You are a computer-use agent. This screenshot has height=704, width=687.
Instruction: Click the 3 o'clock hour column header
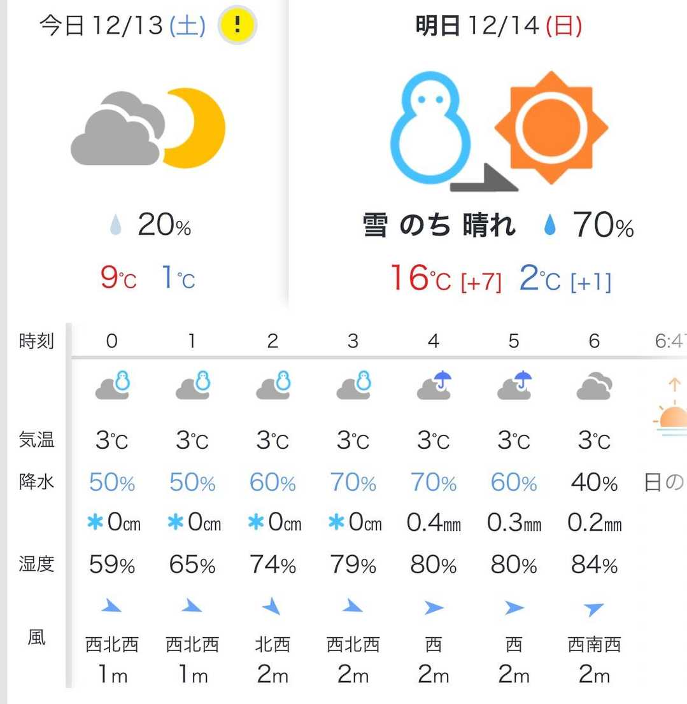coord(353,341)
